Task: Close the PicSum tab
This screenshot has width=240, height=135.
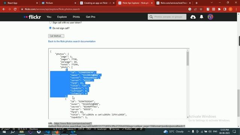Action: tap(75, 3)
